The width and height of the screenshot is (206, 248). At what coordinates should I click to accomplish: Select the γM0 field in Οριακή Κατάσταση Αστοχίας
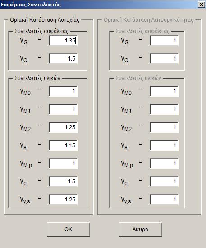click(63, 91)
